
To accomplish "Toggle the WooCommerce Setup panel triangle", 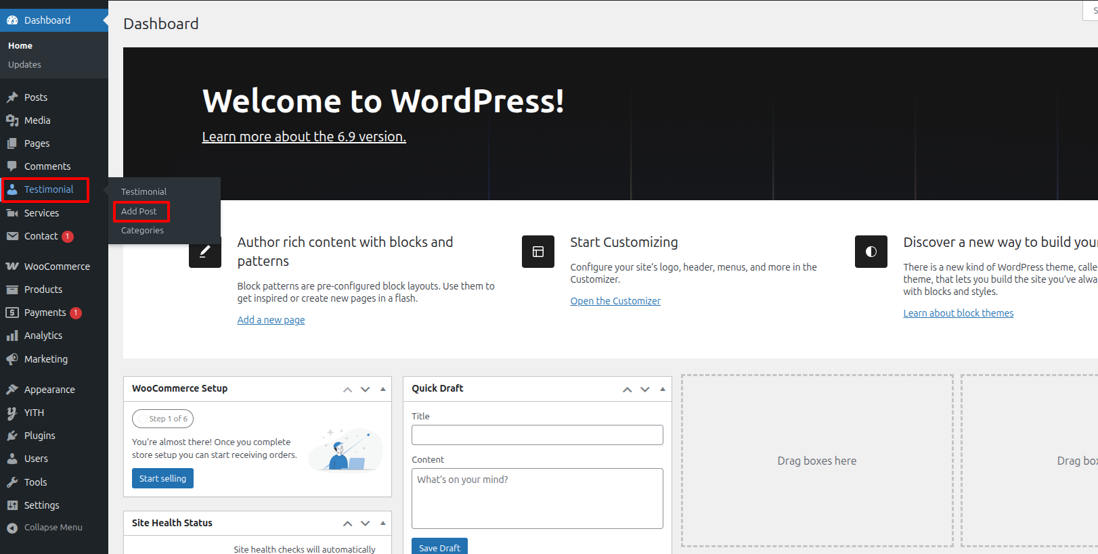I will [x=383, y=389].
